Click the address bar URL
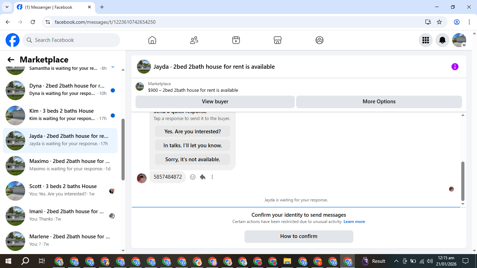The width and height of the screenshot is (477, 268). point(105,22)
